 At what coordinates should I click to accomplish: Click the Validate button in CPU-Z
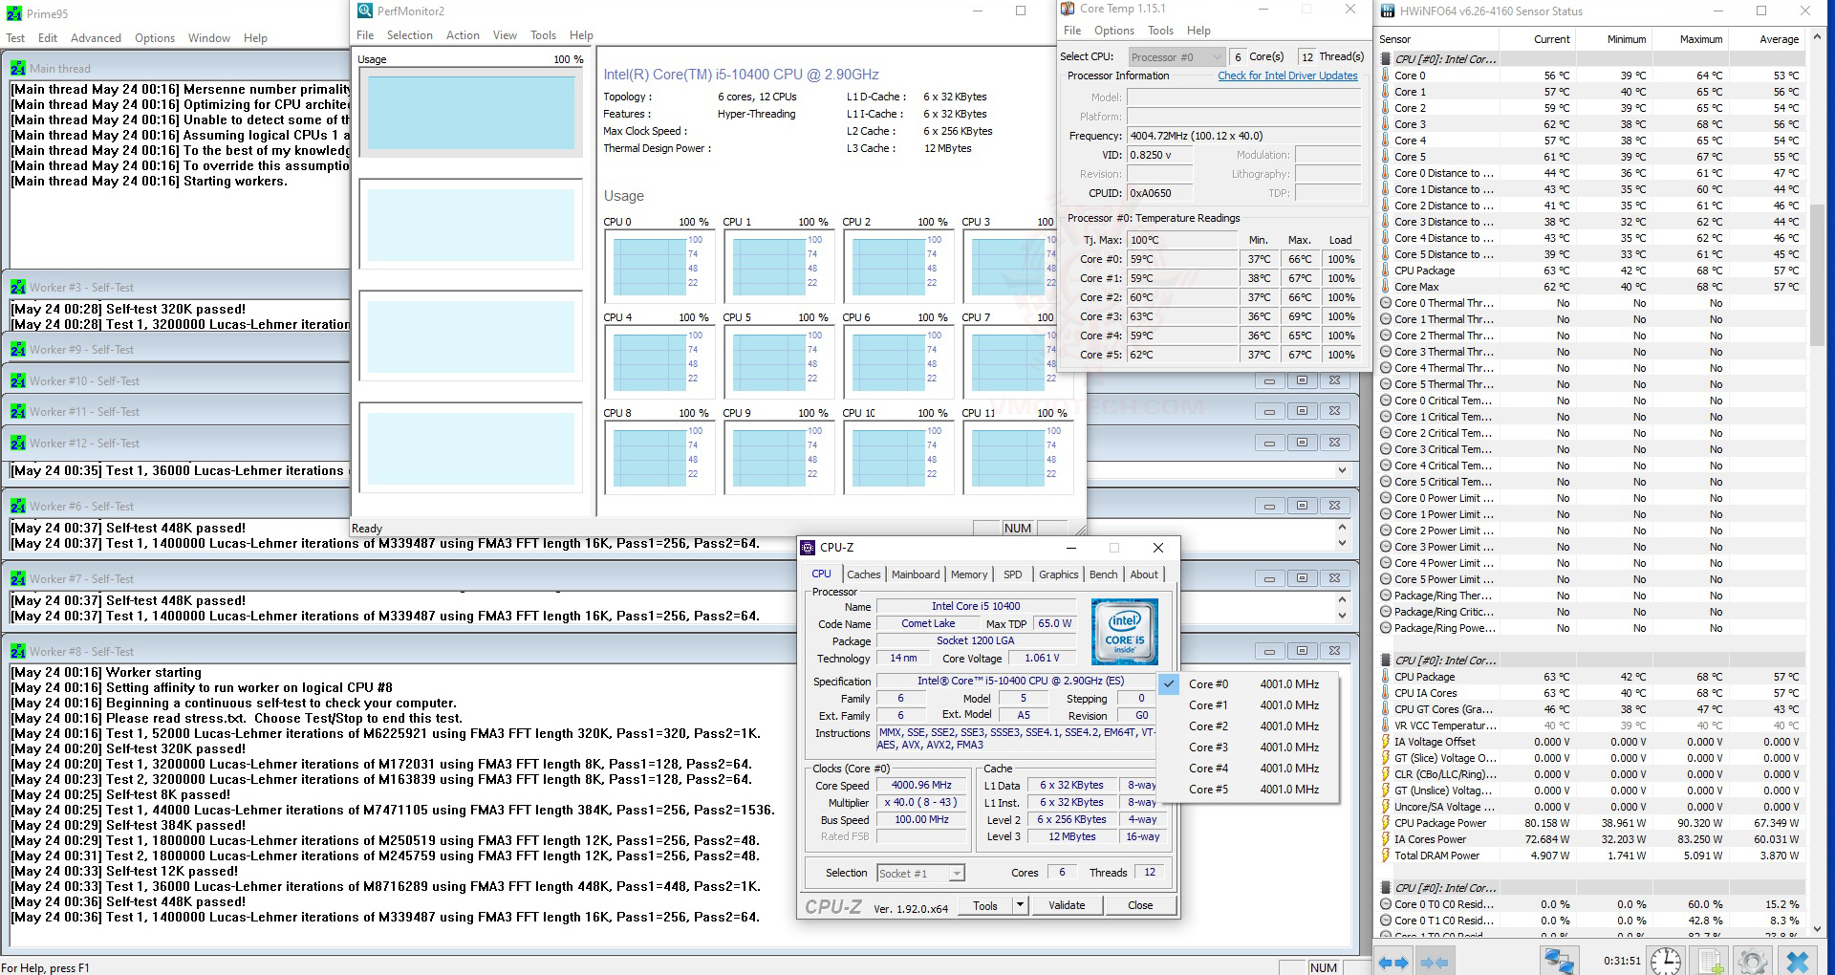[1066, 905]
